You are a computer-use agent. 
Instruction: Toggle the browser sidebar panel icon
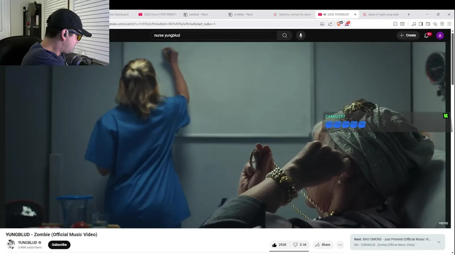coord(421,24)
